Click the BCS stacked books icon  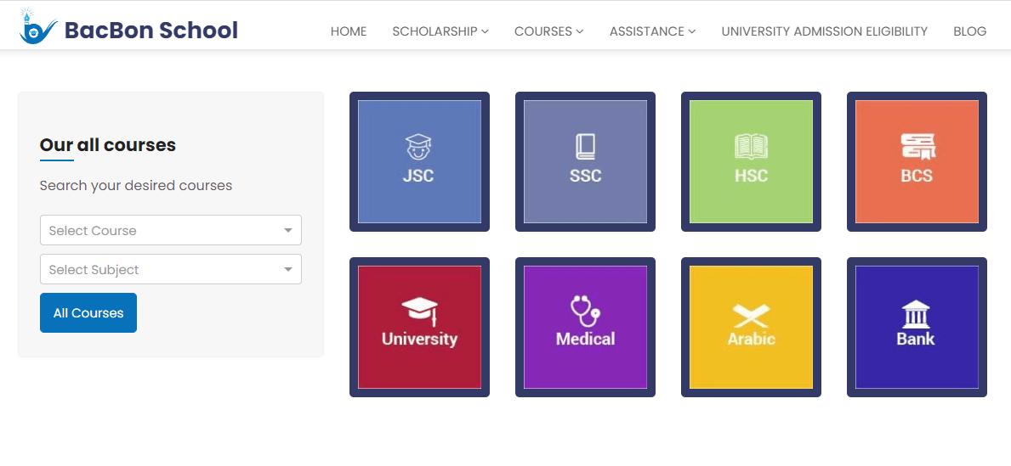[917, 161]
